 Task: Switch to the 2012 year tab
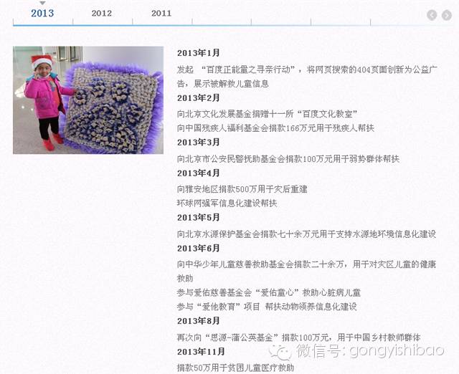(102, 13)
